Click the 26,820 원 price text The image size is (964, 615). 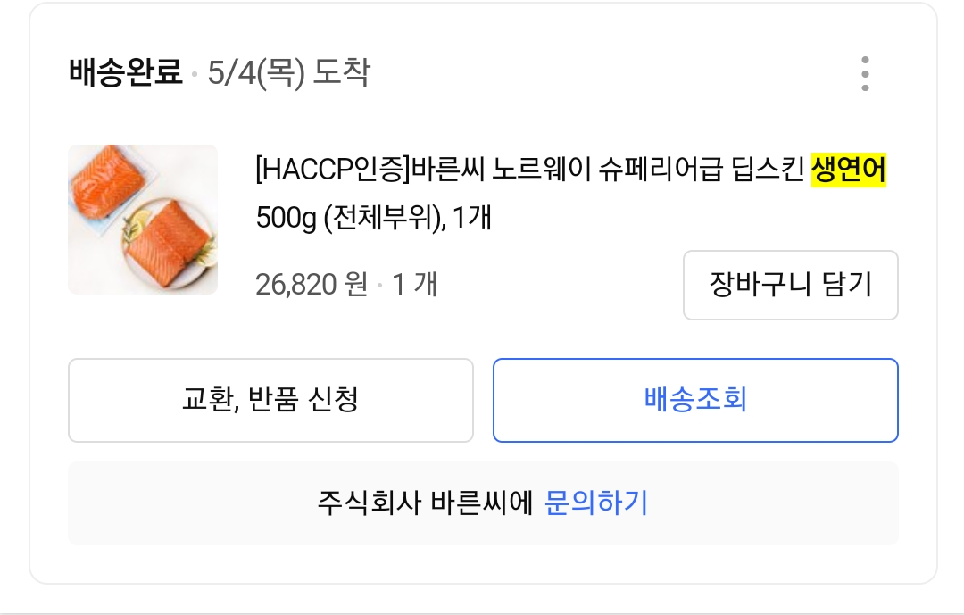click(311, 285)
